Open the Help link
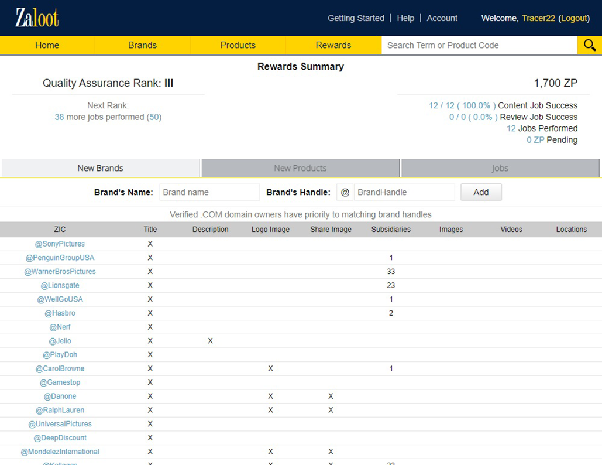 pyautogui.click(x=405, y=18)
